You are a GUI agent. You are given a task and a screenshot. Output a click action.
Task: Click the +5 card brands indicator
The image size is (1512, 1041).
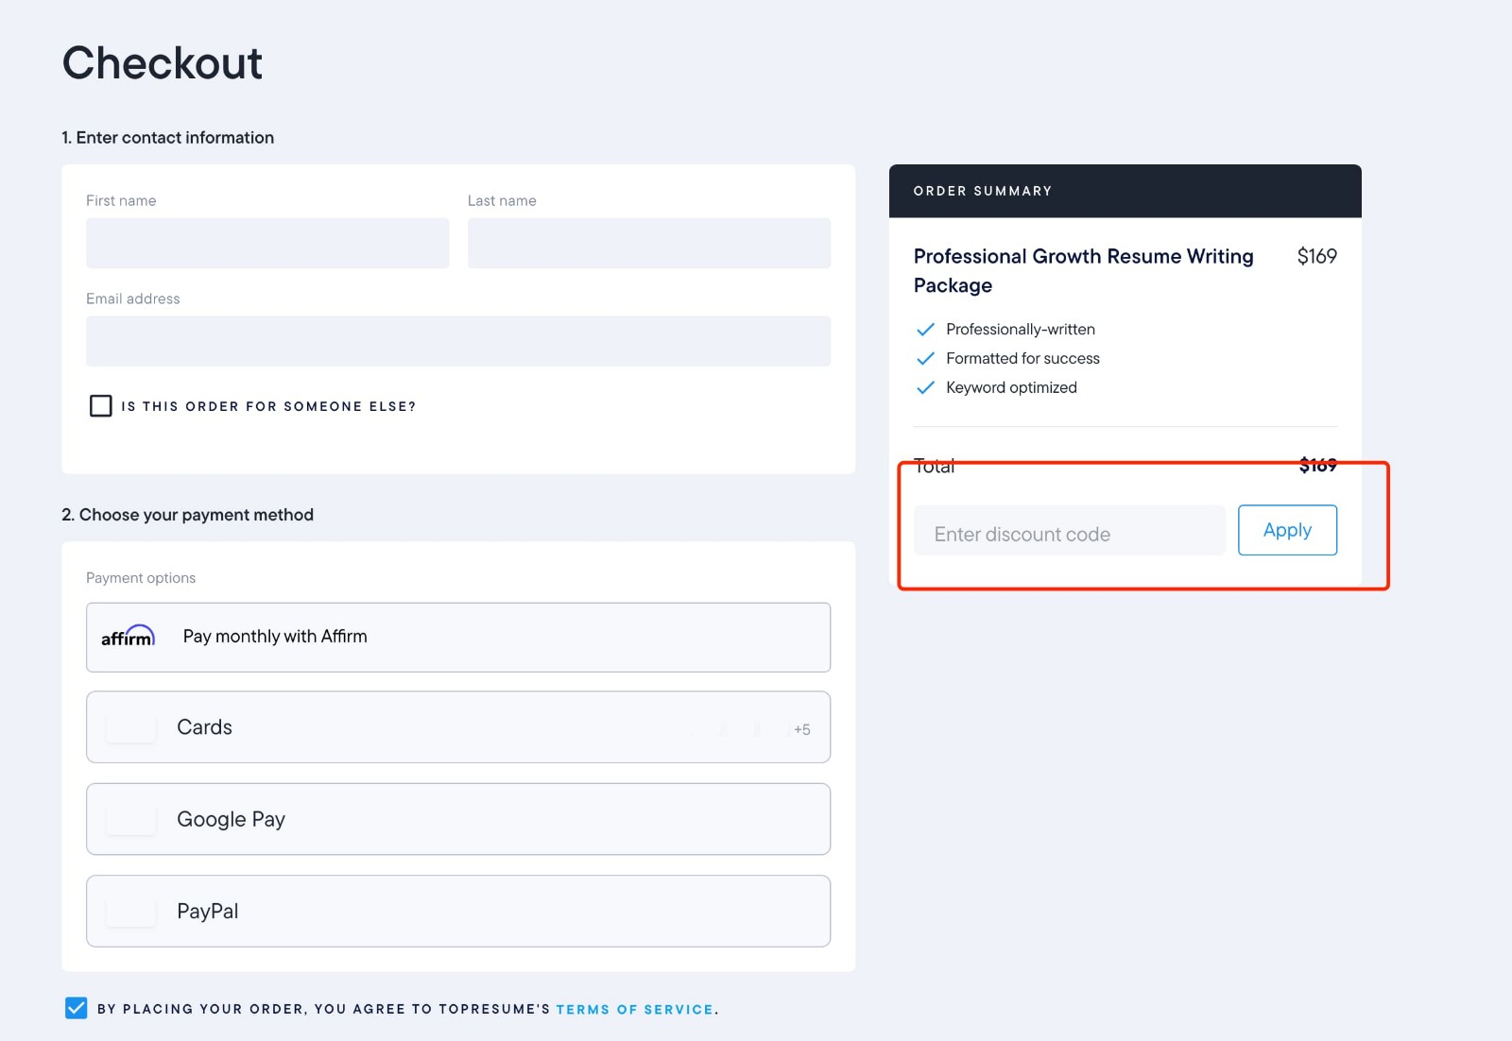pos(800,728)
